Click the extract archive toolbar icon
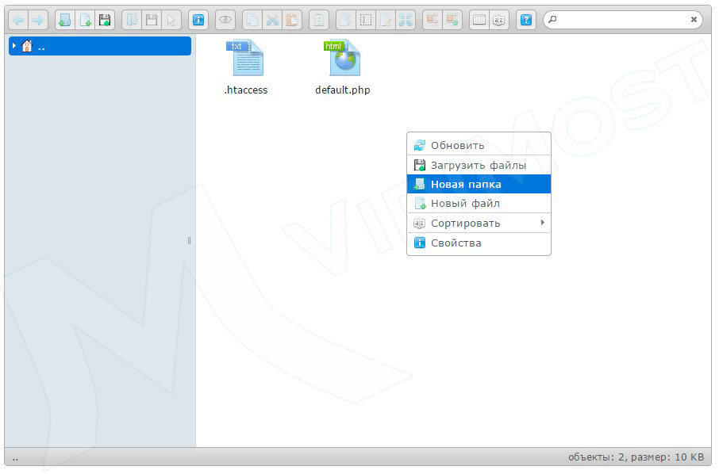The image size is (719, 474). 433,20
